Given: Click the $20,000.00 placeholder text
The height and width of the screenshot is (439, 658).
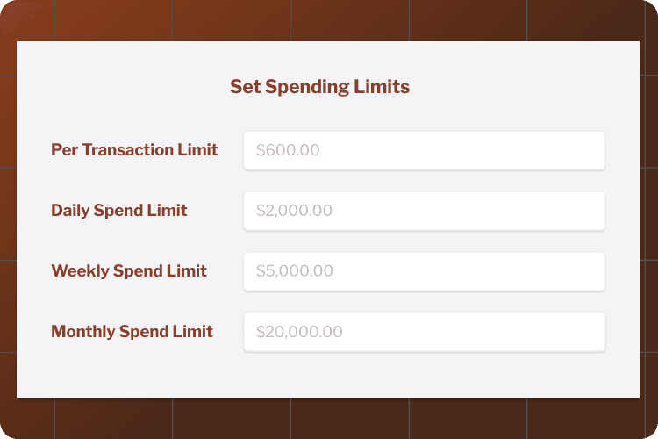Looking at the screenshot, I should pyautogui.click(x=299, y=332).
